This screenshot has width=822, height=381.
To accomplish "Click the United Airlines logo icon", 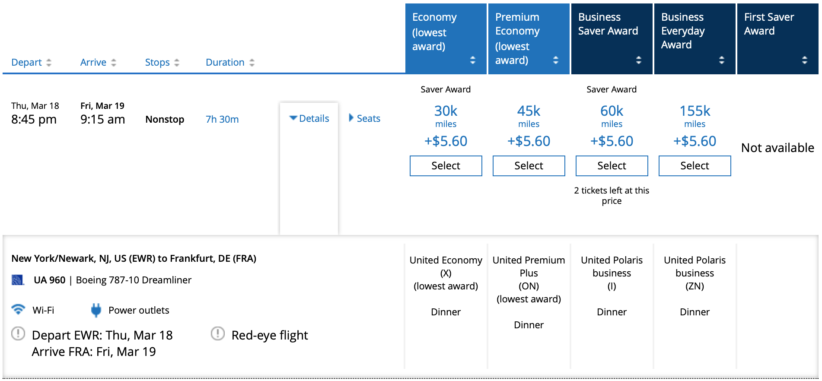I will click(x=16, y=280).
